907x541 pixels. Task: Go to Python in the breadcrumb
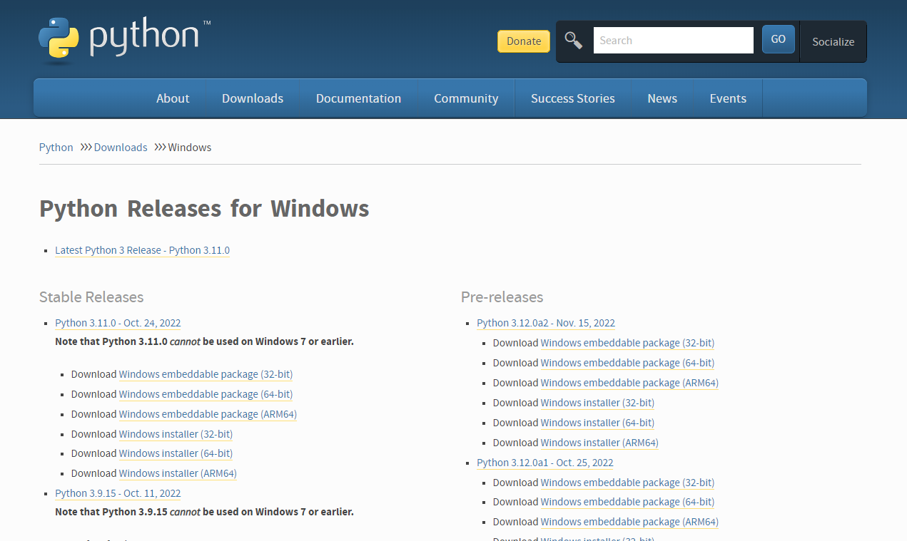(x=56, y=148)
